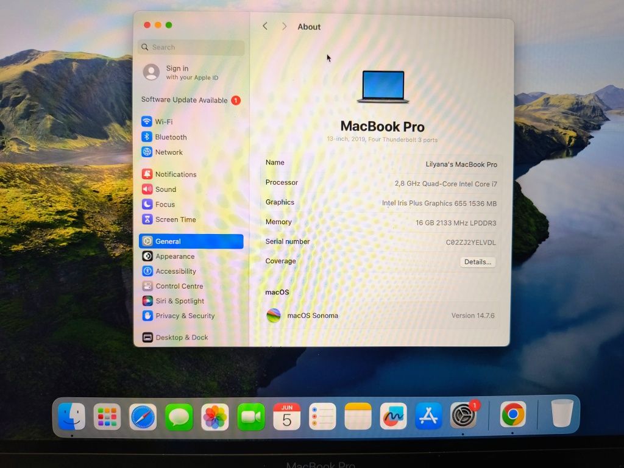Screen dimensions: 624x468
Task: Click the 13-inch, 2019 model subtitle
Action: [x=382, y=140]
